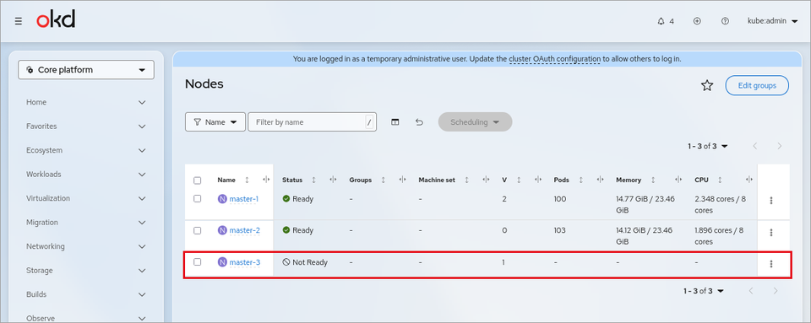Open the manage columns icon
The image size is (811, 323).
[x=395, y=122]
